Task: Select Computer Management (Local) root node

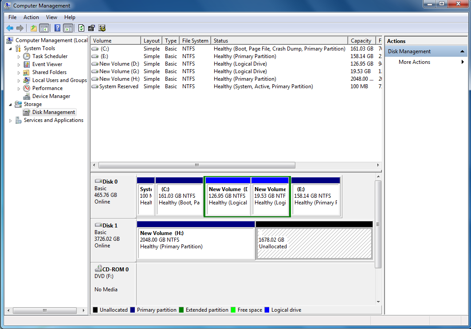Action: [51, 40]
